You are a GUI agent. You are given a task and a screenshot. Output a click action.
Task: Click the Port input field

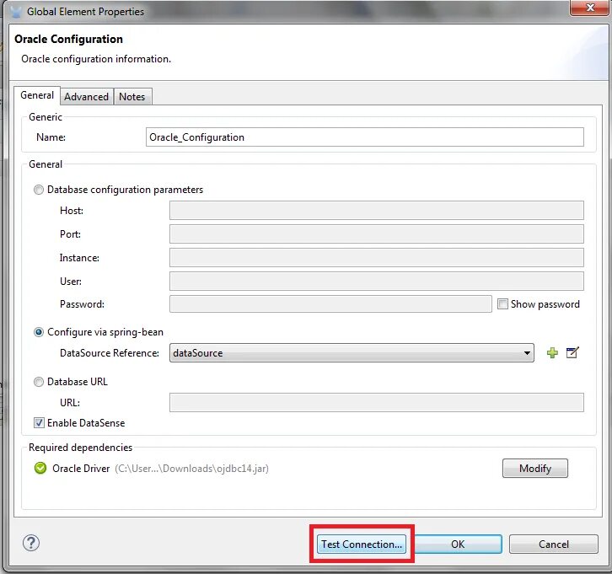click(x=377, y=234)
